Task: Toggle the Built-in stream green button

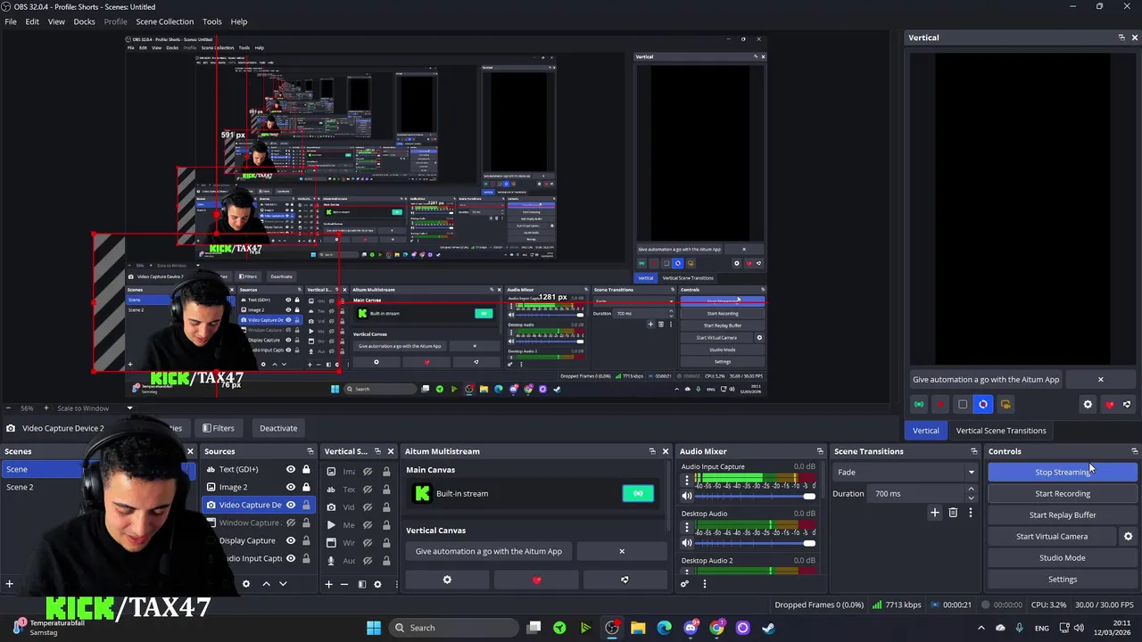Action: click(x=638, y=493)
